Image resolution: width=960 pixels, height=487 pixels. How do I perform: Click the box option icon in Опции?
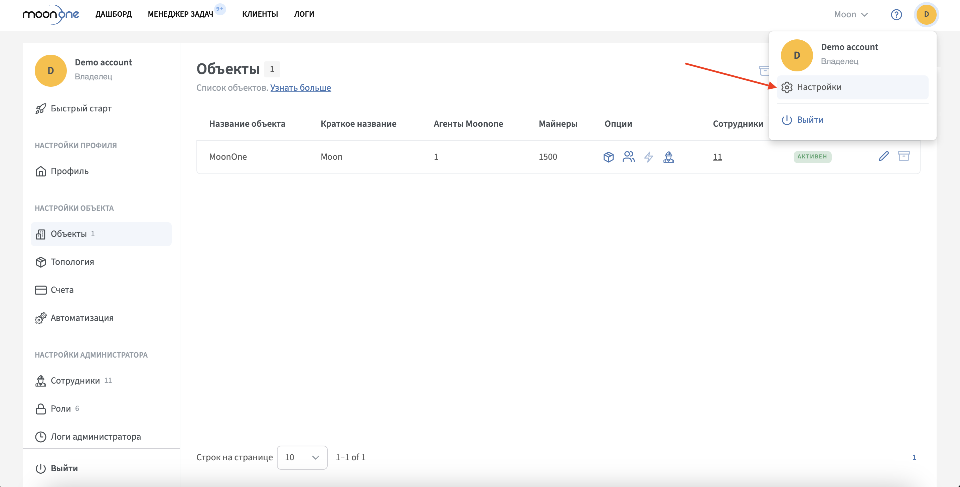608,157
